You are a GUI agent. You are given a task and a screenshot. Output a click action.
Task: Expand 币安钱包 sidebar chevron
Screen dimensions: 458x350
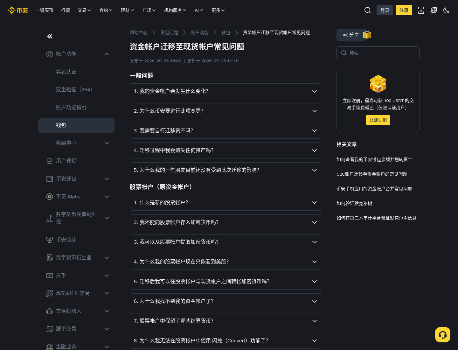coord(107,179)
